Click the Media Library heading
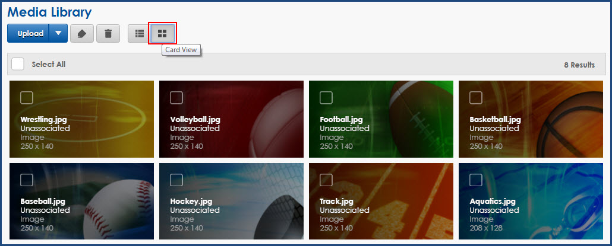 point(49,12)
